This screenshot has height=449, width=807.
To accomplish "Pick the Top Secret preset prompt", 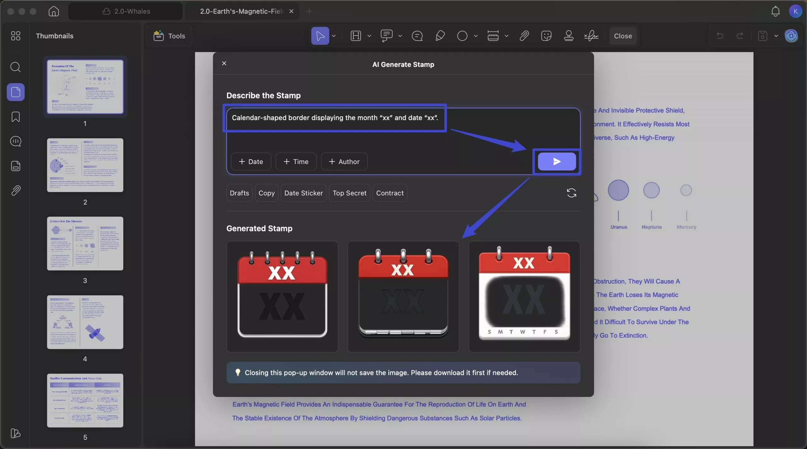I will click(349, 193).
